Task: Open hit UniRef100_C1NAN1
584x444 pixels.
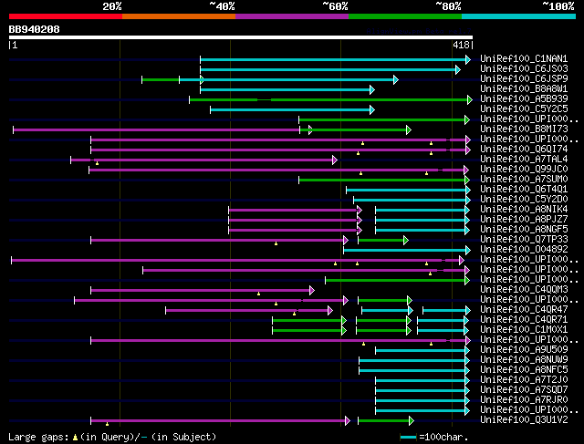Action: click(524, 58)
